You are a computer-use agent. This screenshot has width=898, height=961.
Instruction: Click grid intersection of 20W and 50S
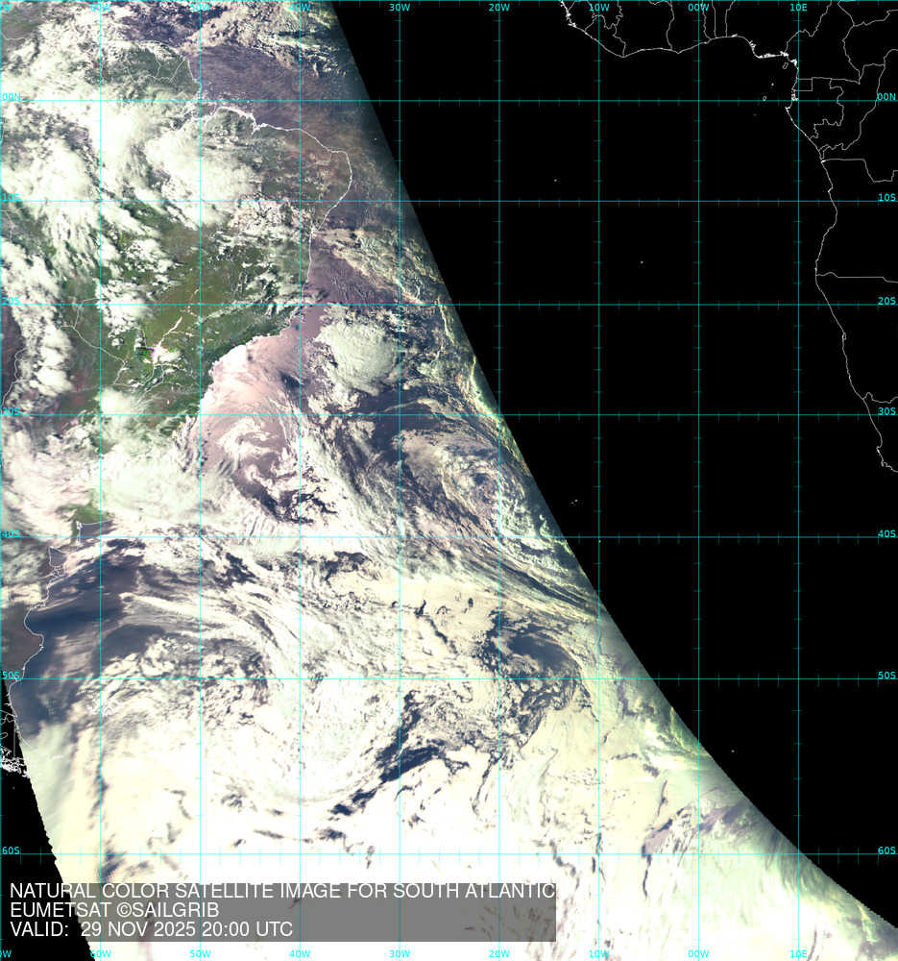499,678
